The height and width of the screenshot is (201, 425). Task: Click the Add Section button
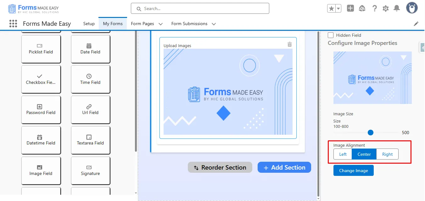pos(284,167)
